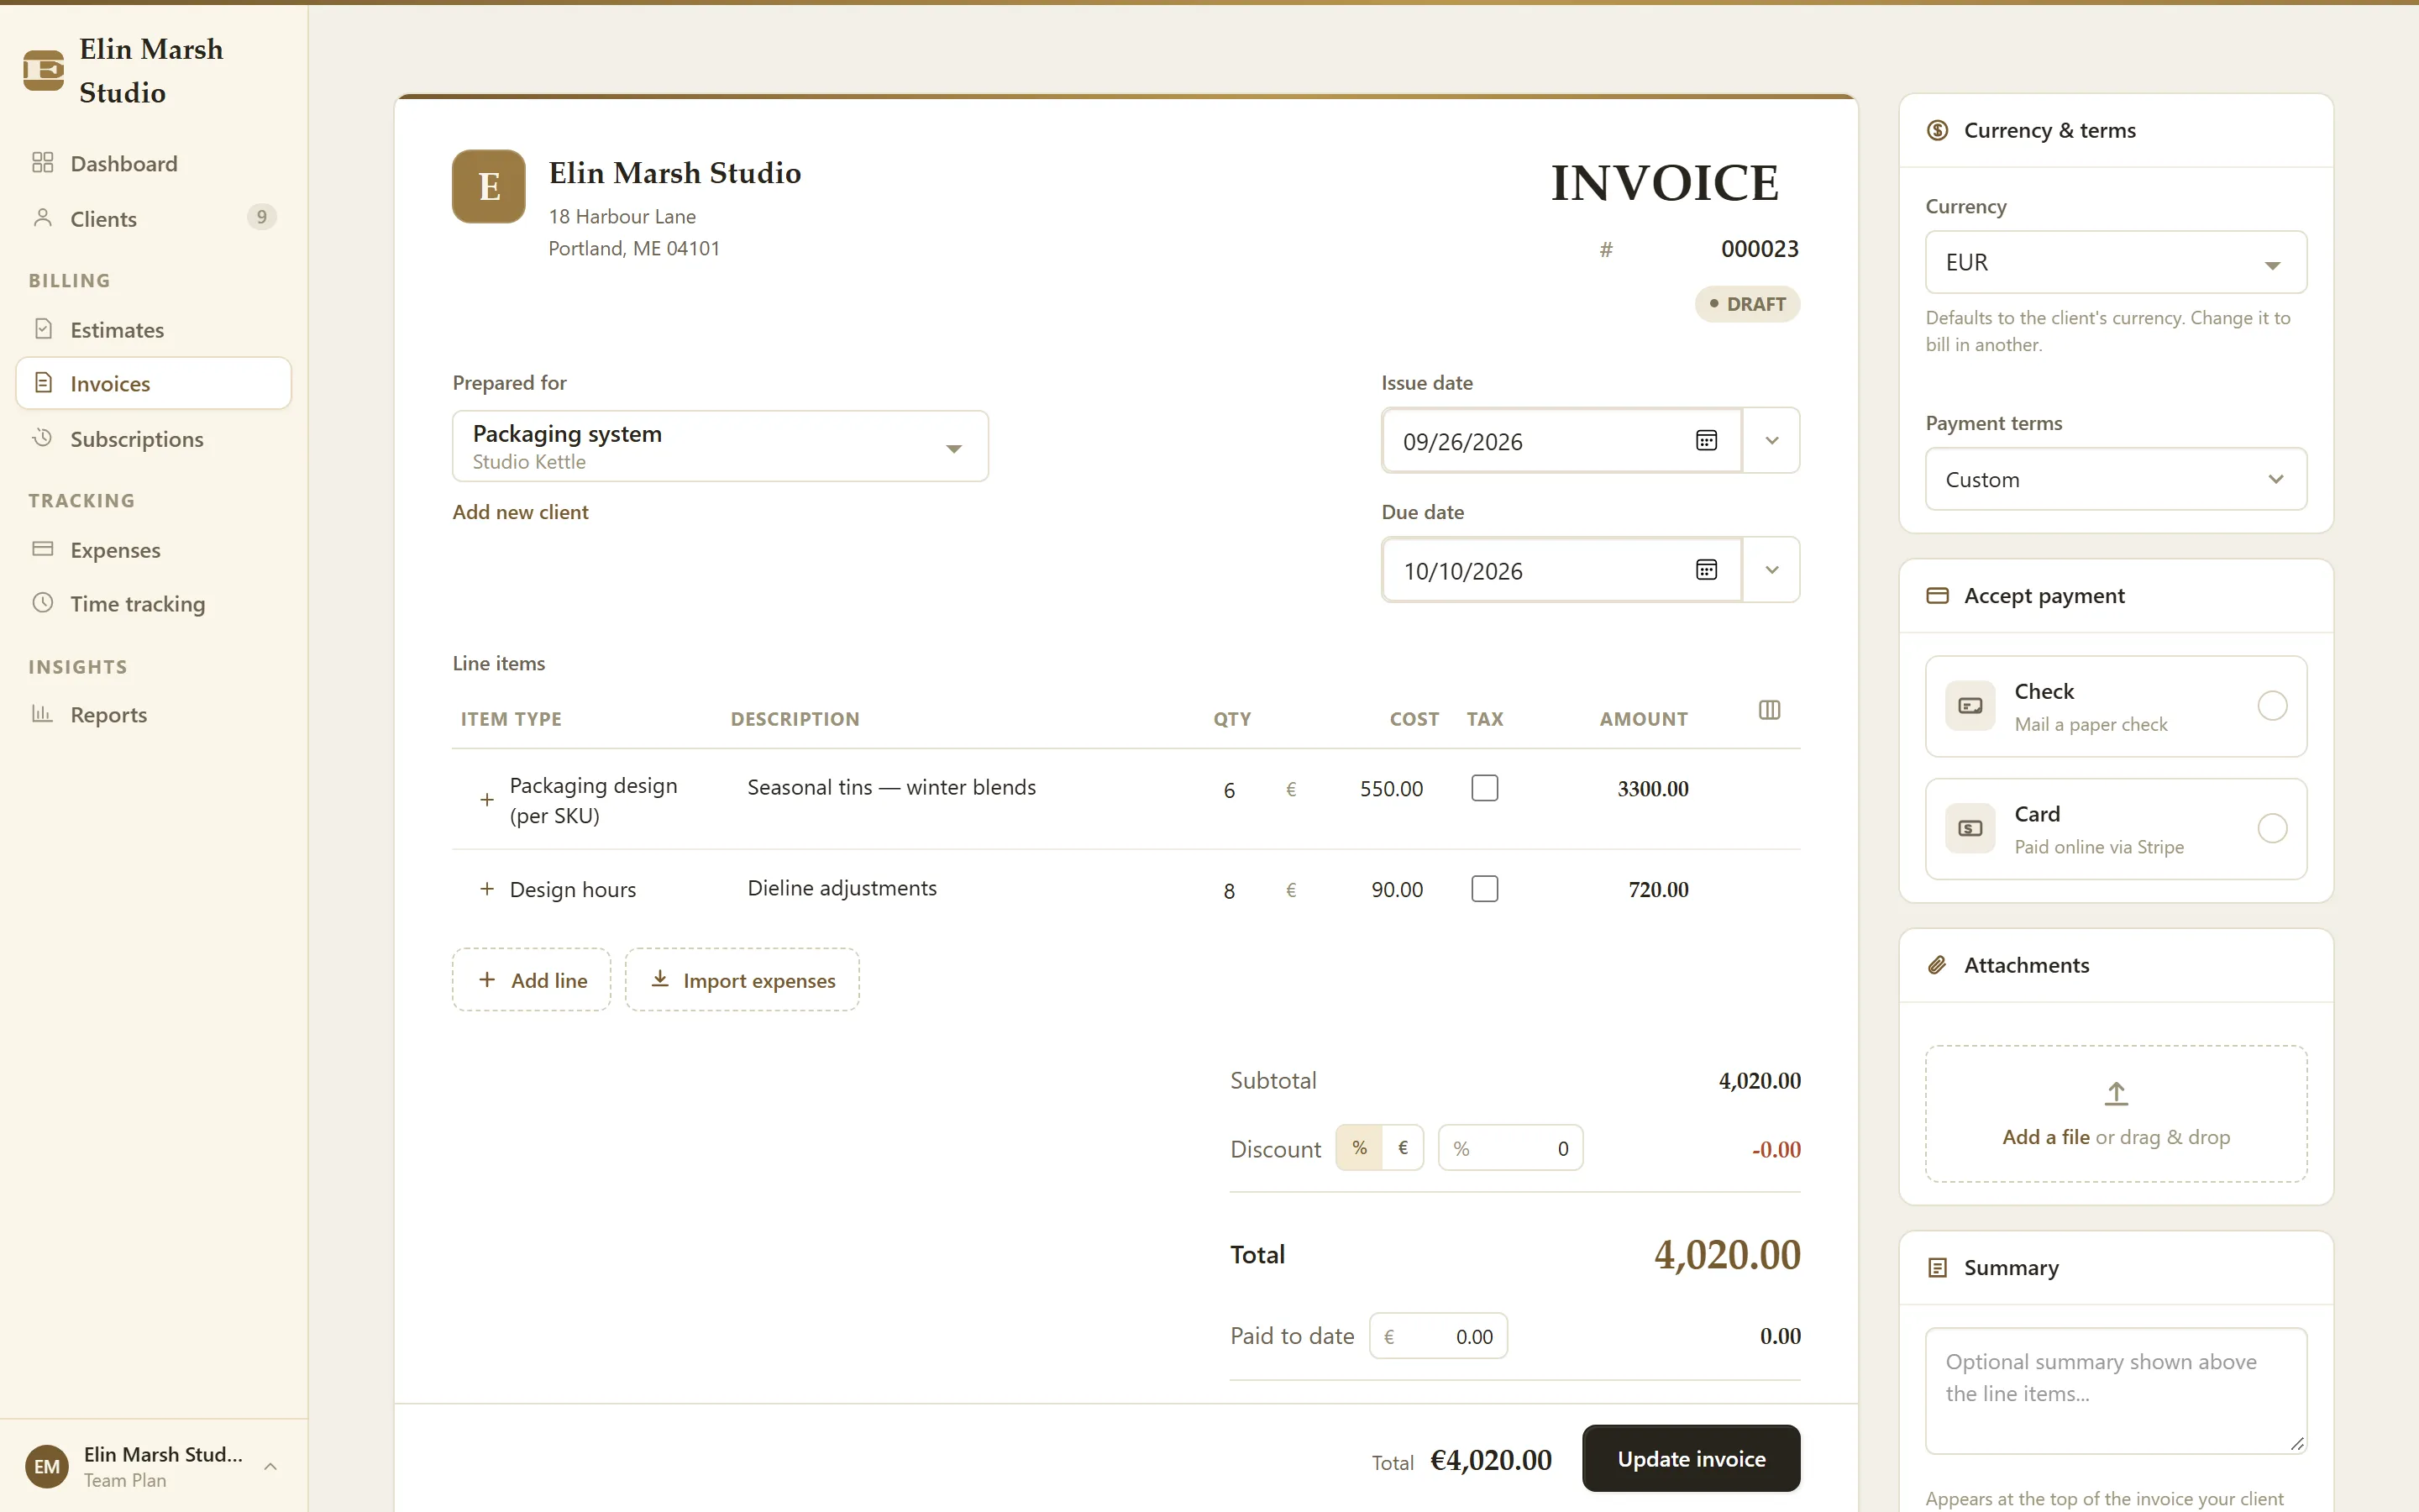Toggle tax checkbox for Packaging design line
Screen dimensions: 2419x1512
click(1484, 788)
